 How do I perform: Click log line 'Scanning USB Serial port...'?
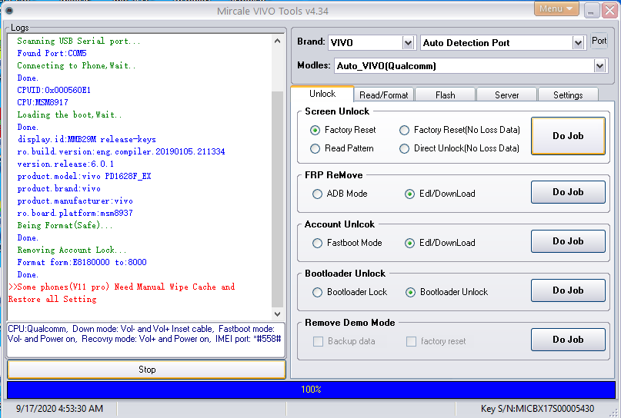click(78, 41)
